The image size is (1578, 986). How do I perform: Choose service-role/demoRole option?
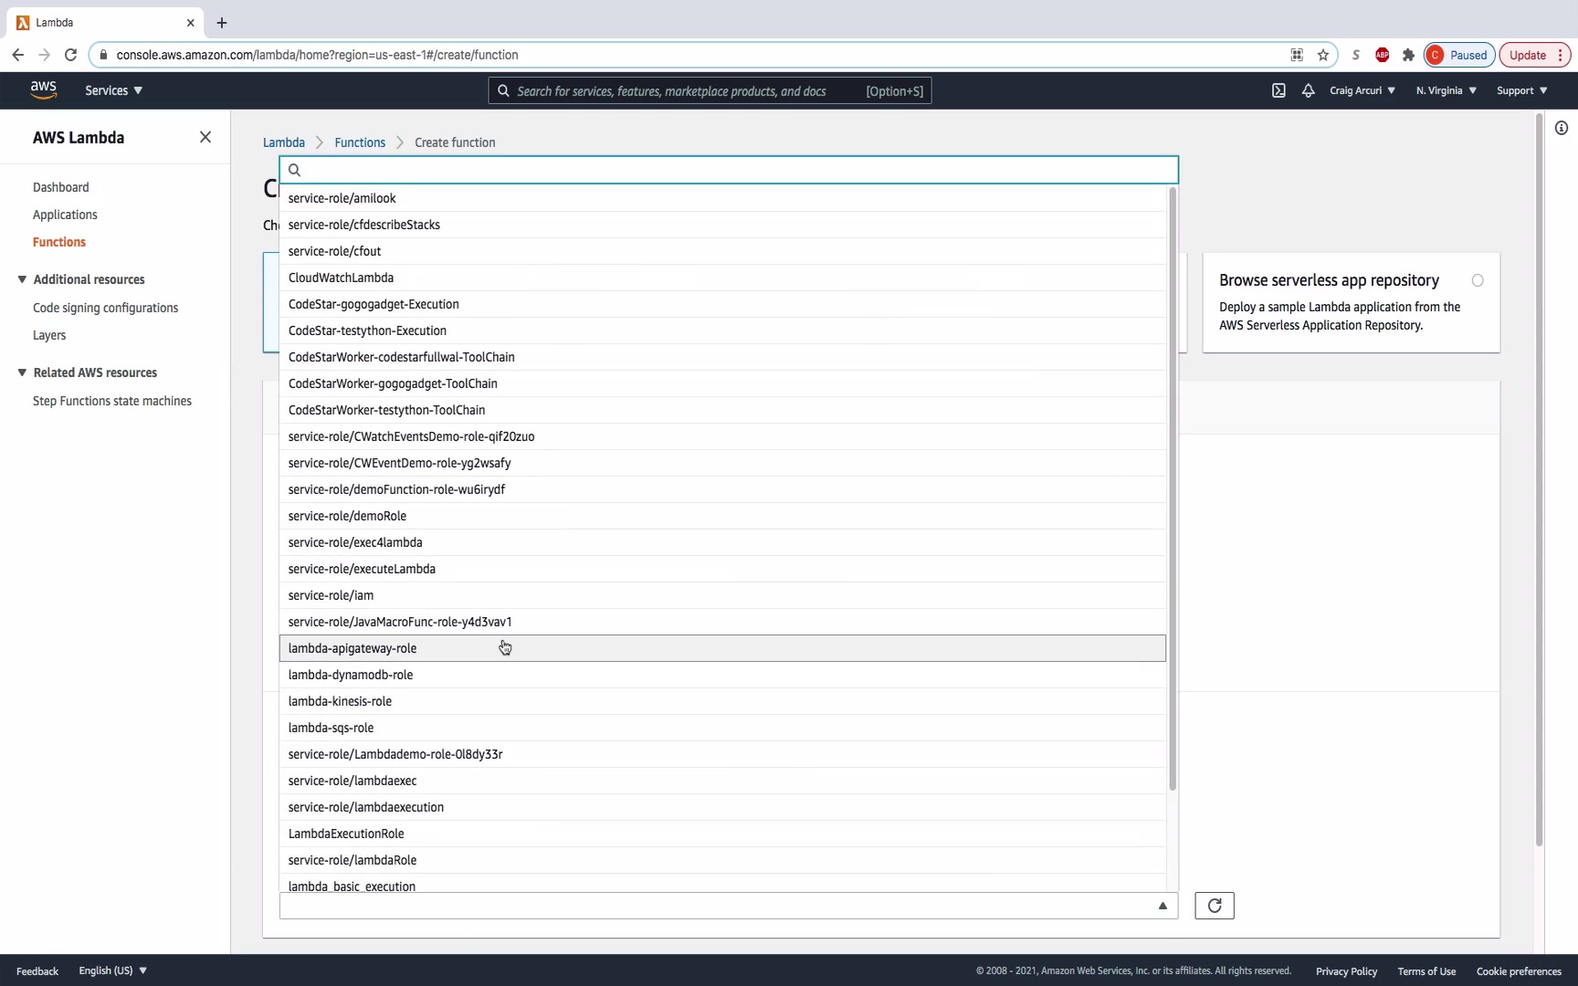(x=722, y=516)
